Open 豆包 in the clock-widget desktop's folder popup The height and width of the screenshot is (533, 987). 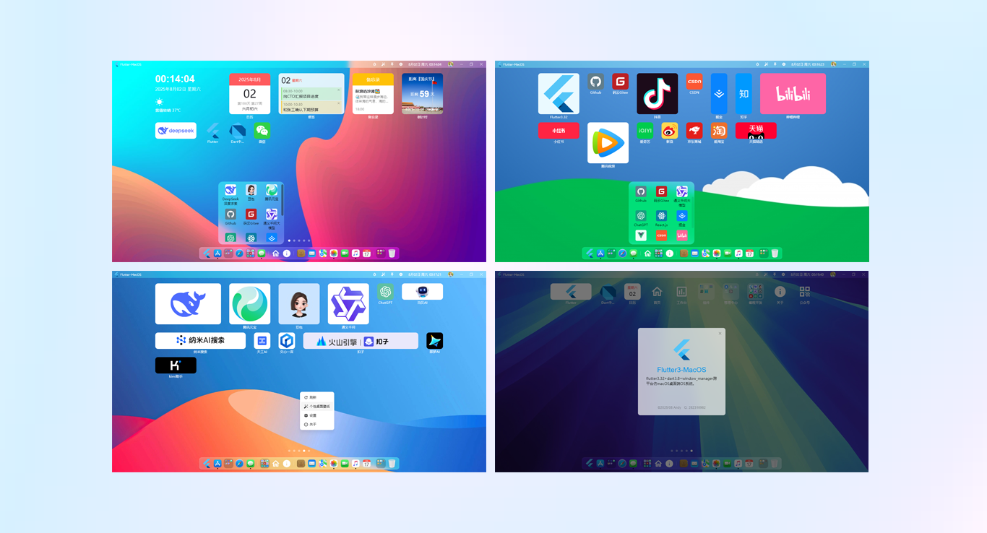pos(251,191)
